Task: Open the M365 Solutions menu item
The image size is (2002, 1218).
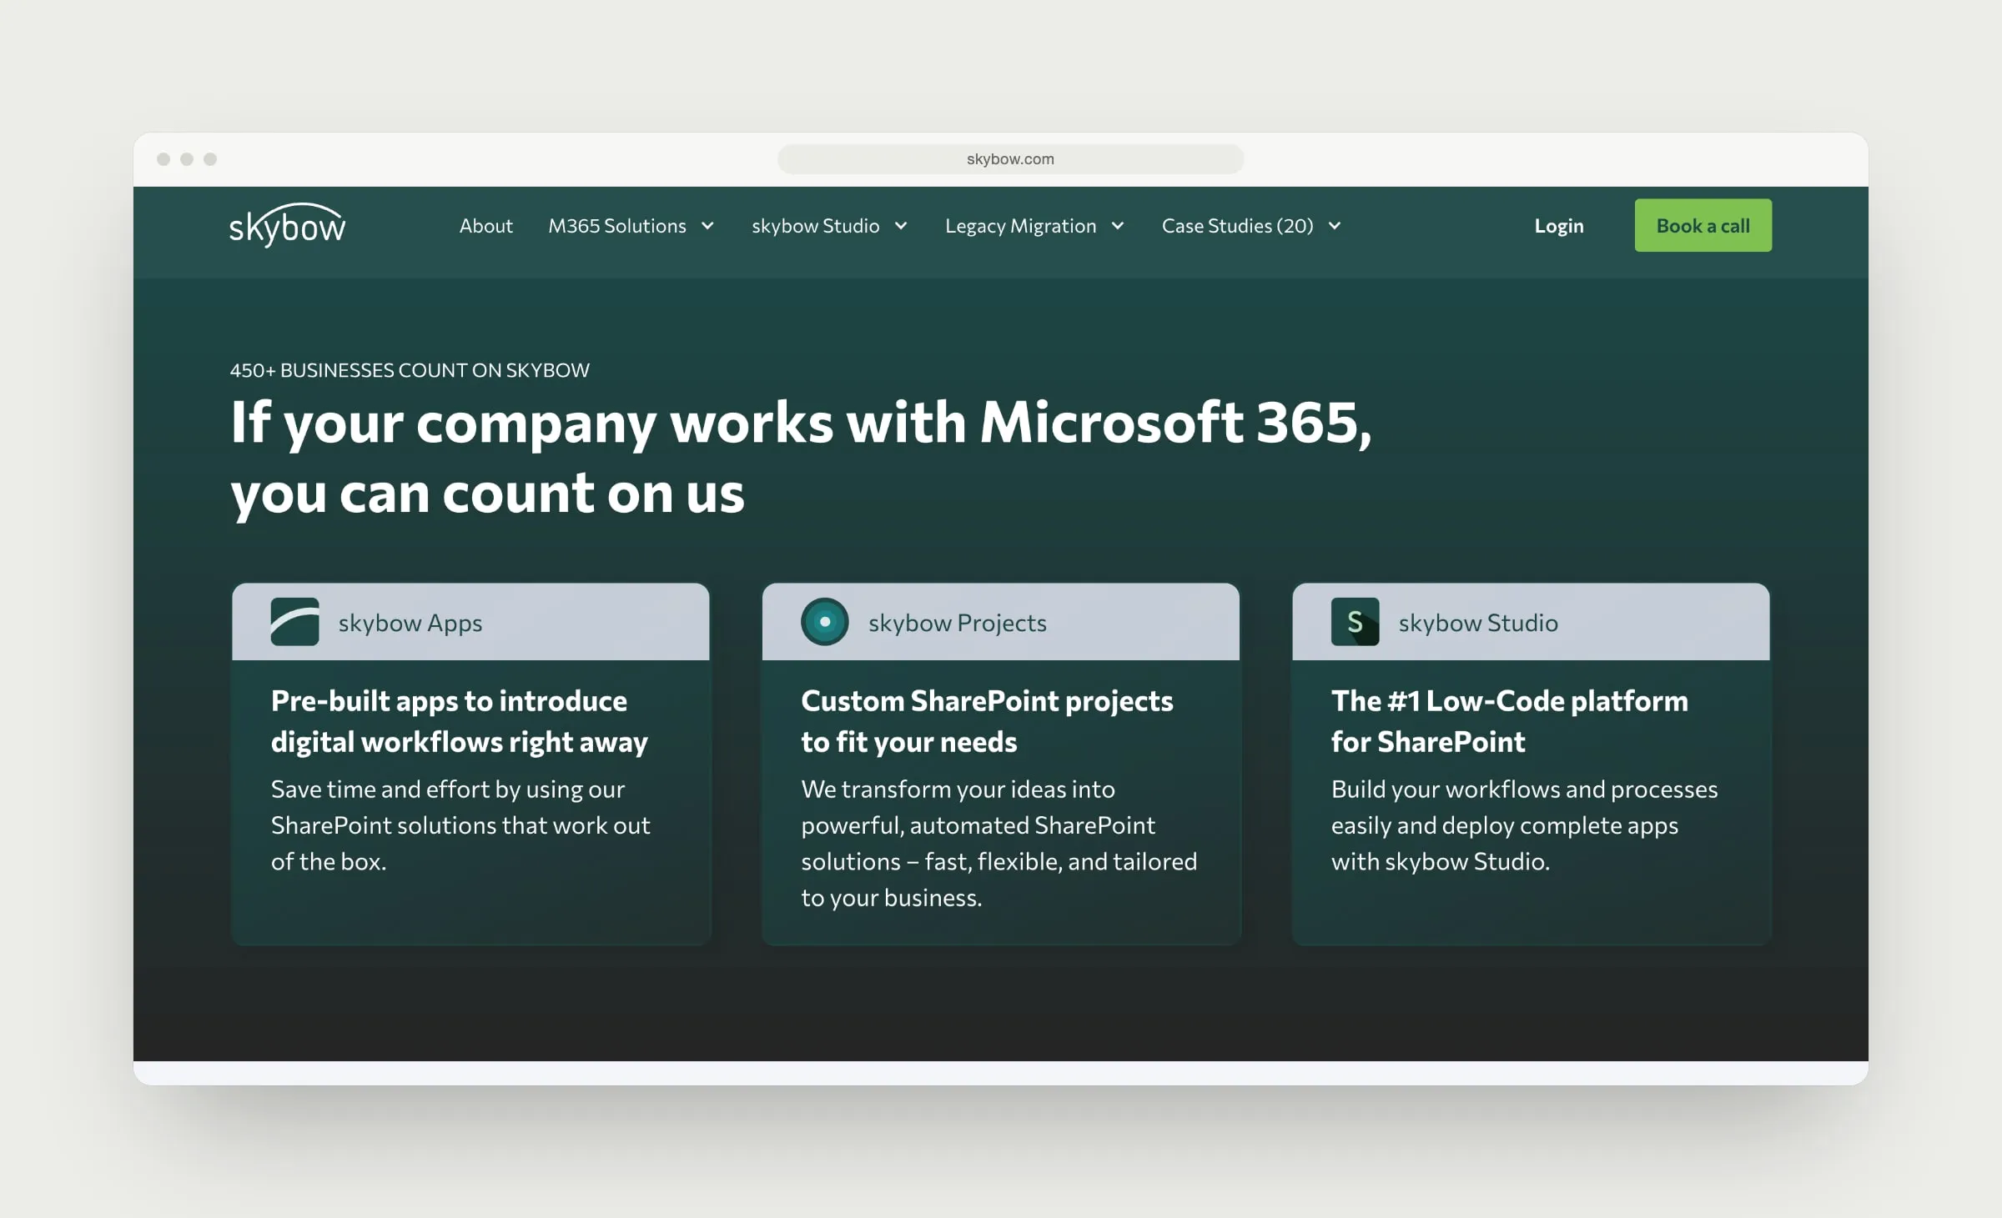Action: [616, 226]
